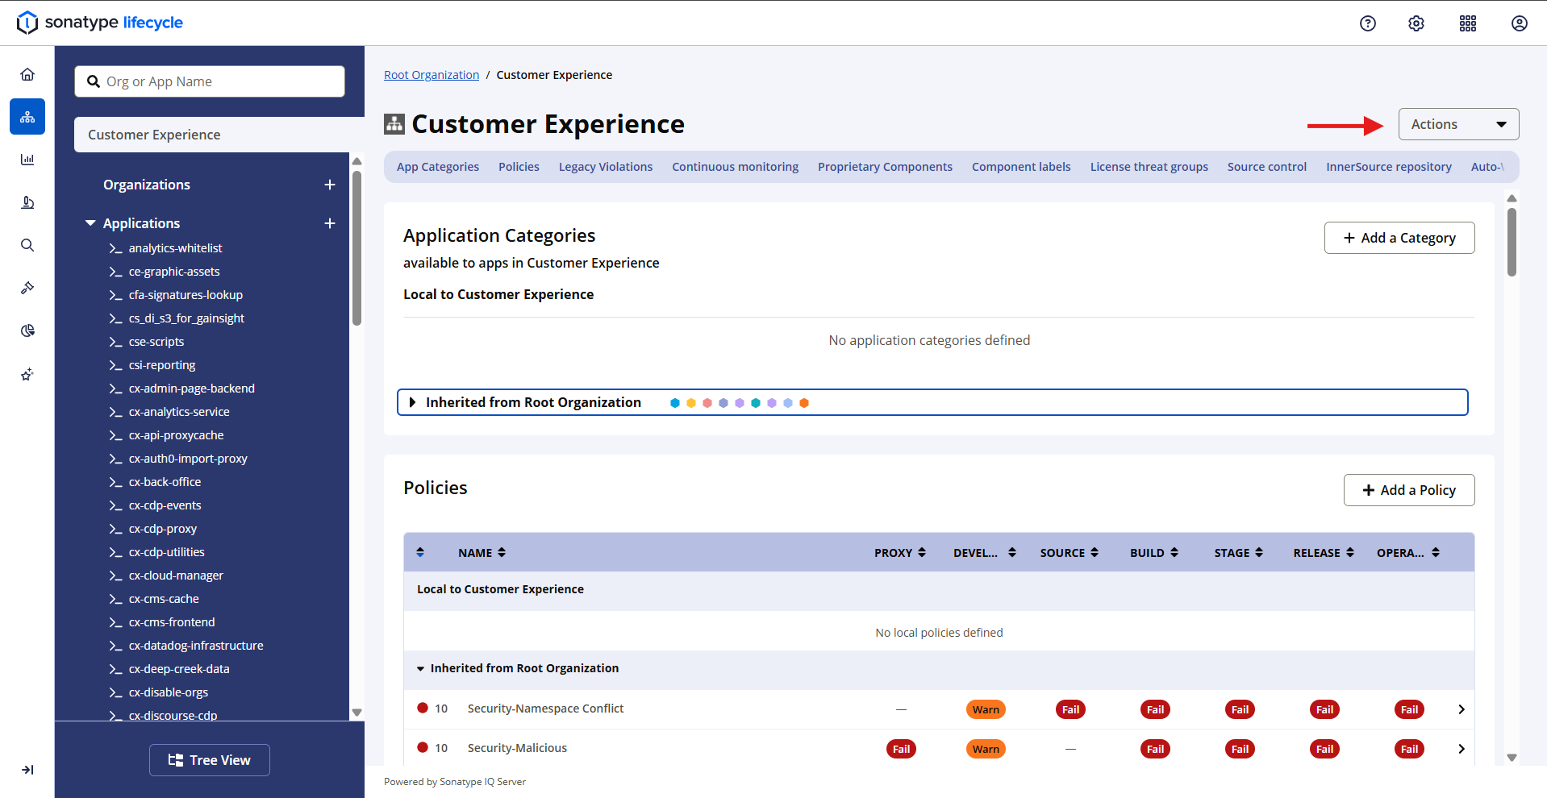Image resolution: width=1547 pixels, height=798 pixels.
Task: Click the Sonatype Lifecycle logo
Action: (100, 23)
